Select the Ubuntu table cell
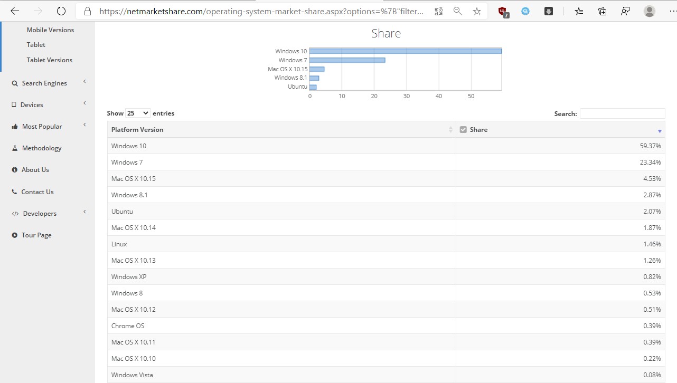 click(x=281, y=212)
